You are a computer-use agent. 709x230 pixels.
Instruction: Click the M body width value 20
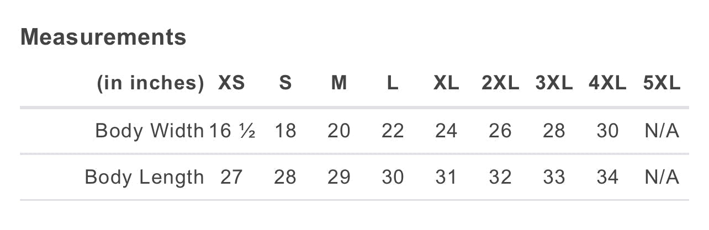339,131
